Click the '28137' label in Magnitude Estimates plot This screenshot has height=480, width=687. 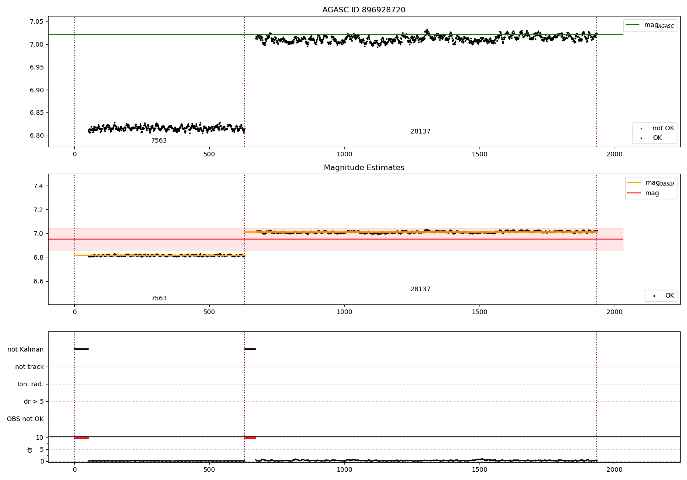(x=420, y=289)
